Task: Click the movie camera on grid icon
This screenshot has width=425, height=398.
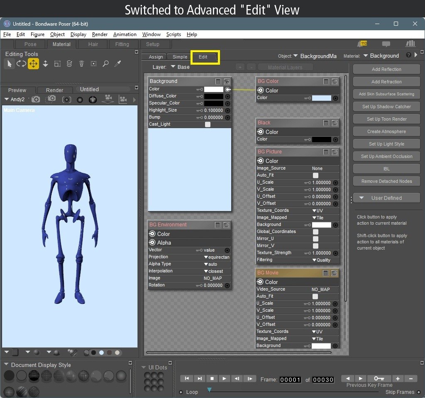Action: [108, 99]
